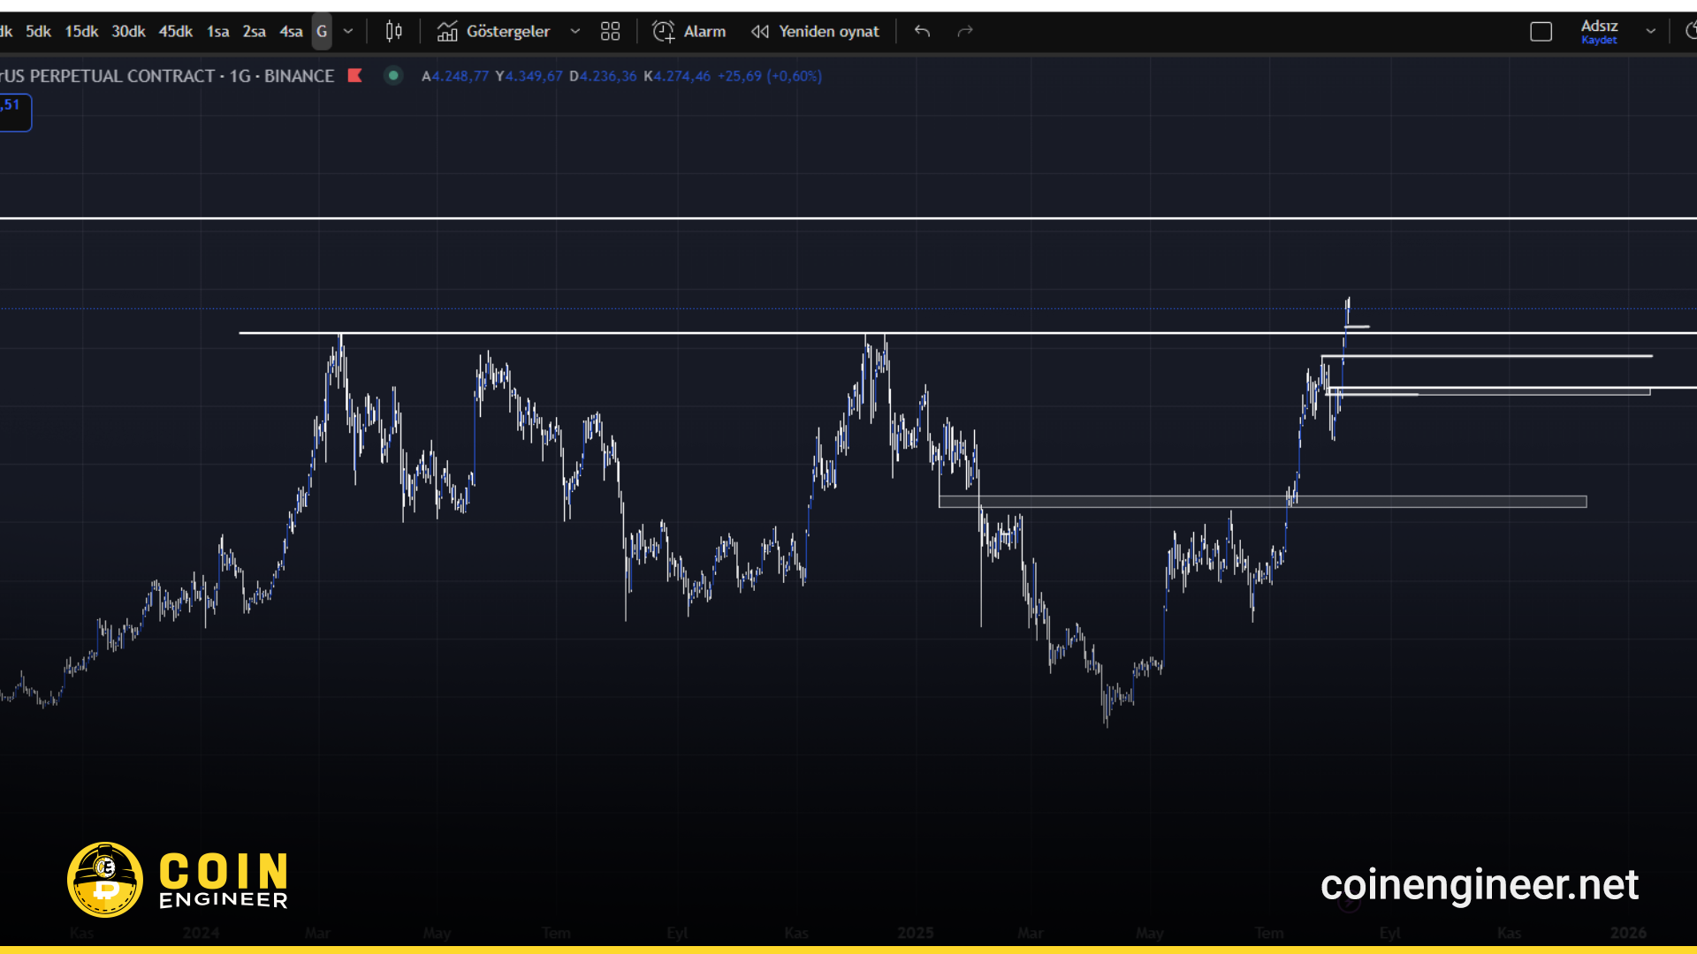Toggle the green market status indicator
This screenshot has height=954, width=1697.
(392, 76)
